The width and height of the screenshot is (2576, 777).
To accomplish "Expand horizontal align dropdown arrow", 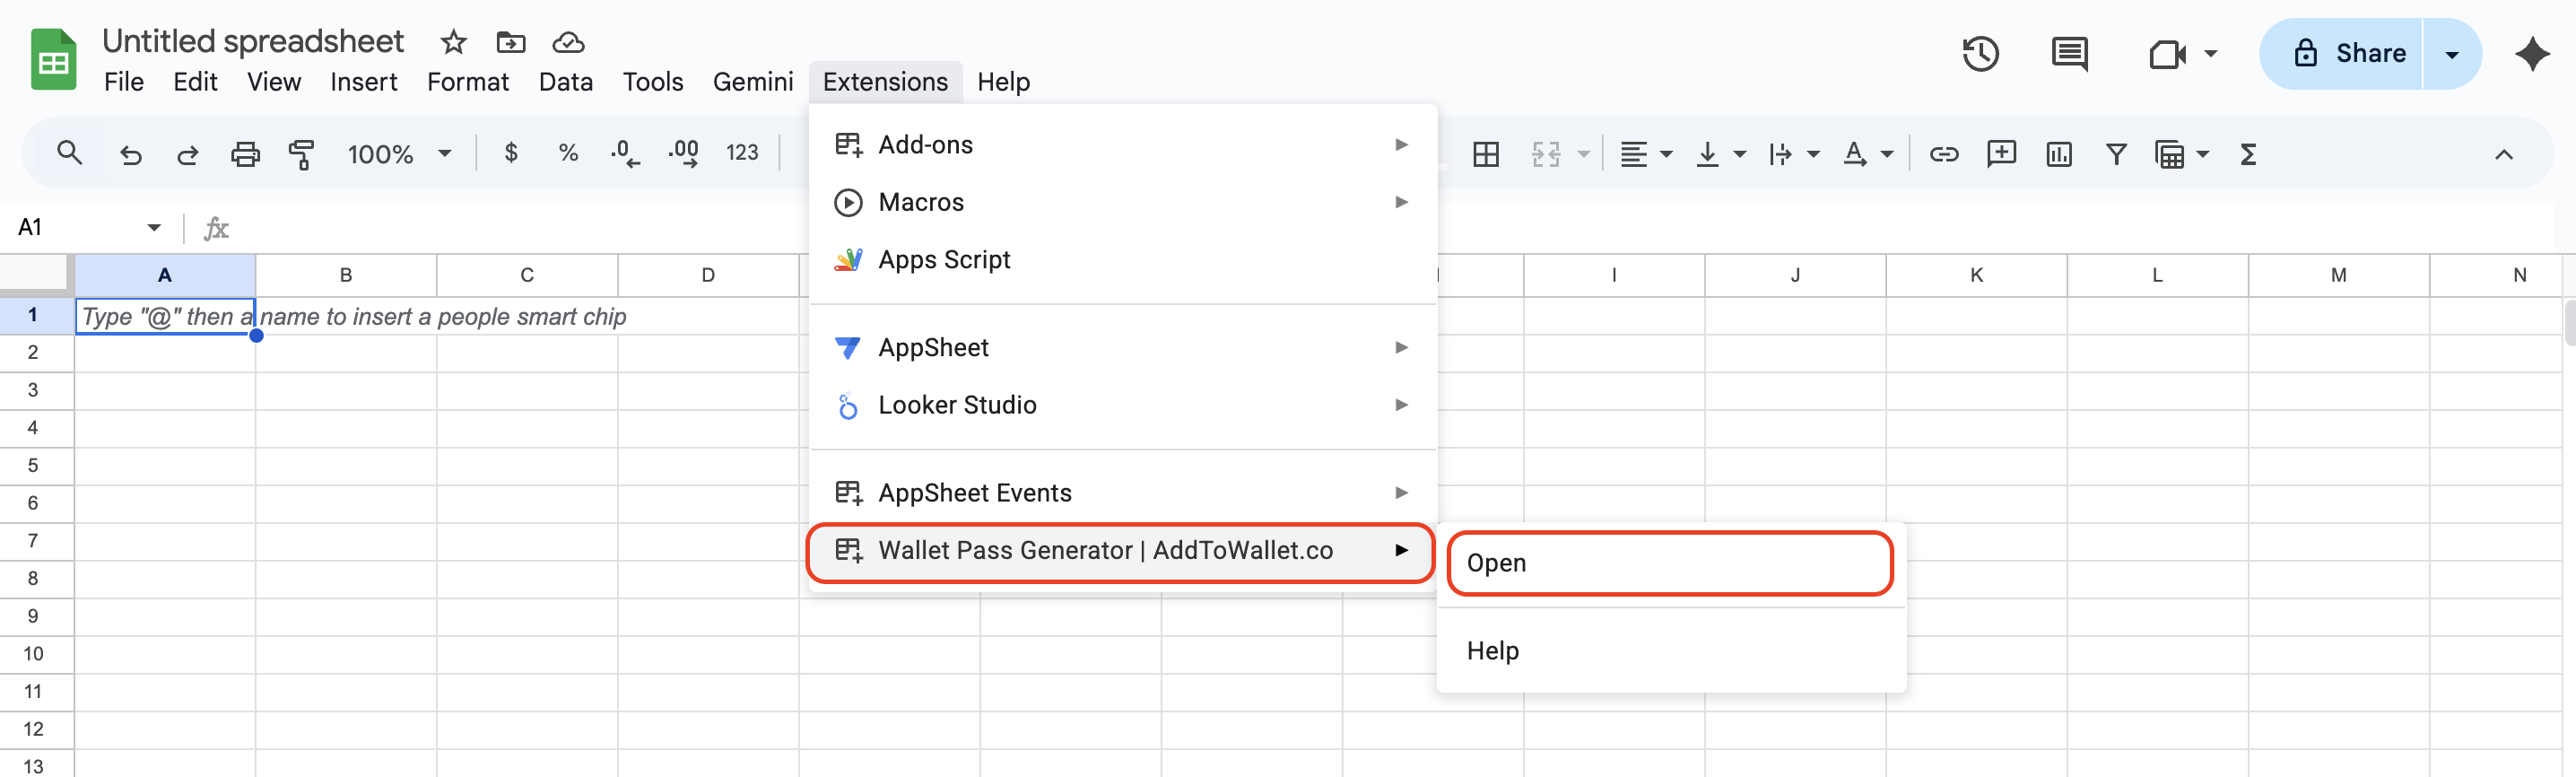I will click(1666, 154).
